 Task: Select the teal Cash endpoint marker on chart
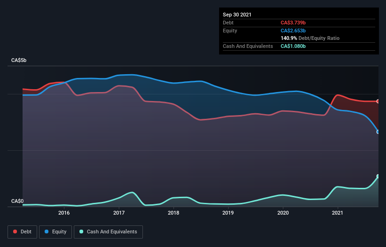pyautogui.click(x=378, y=176)
